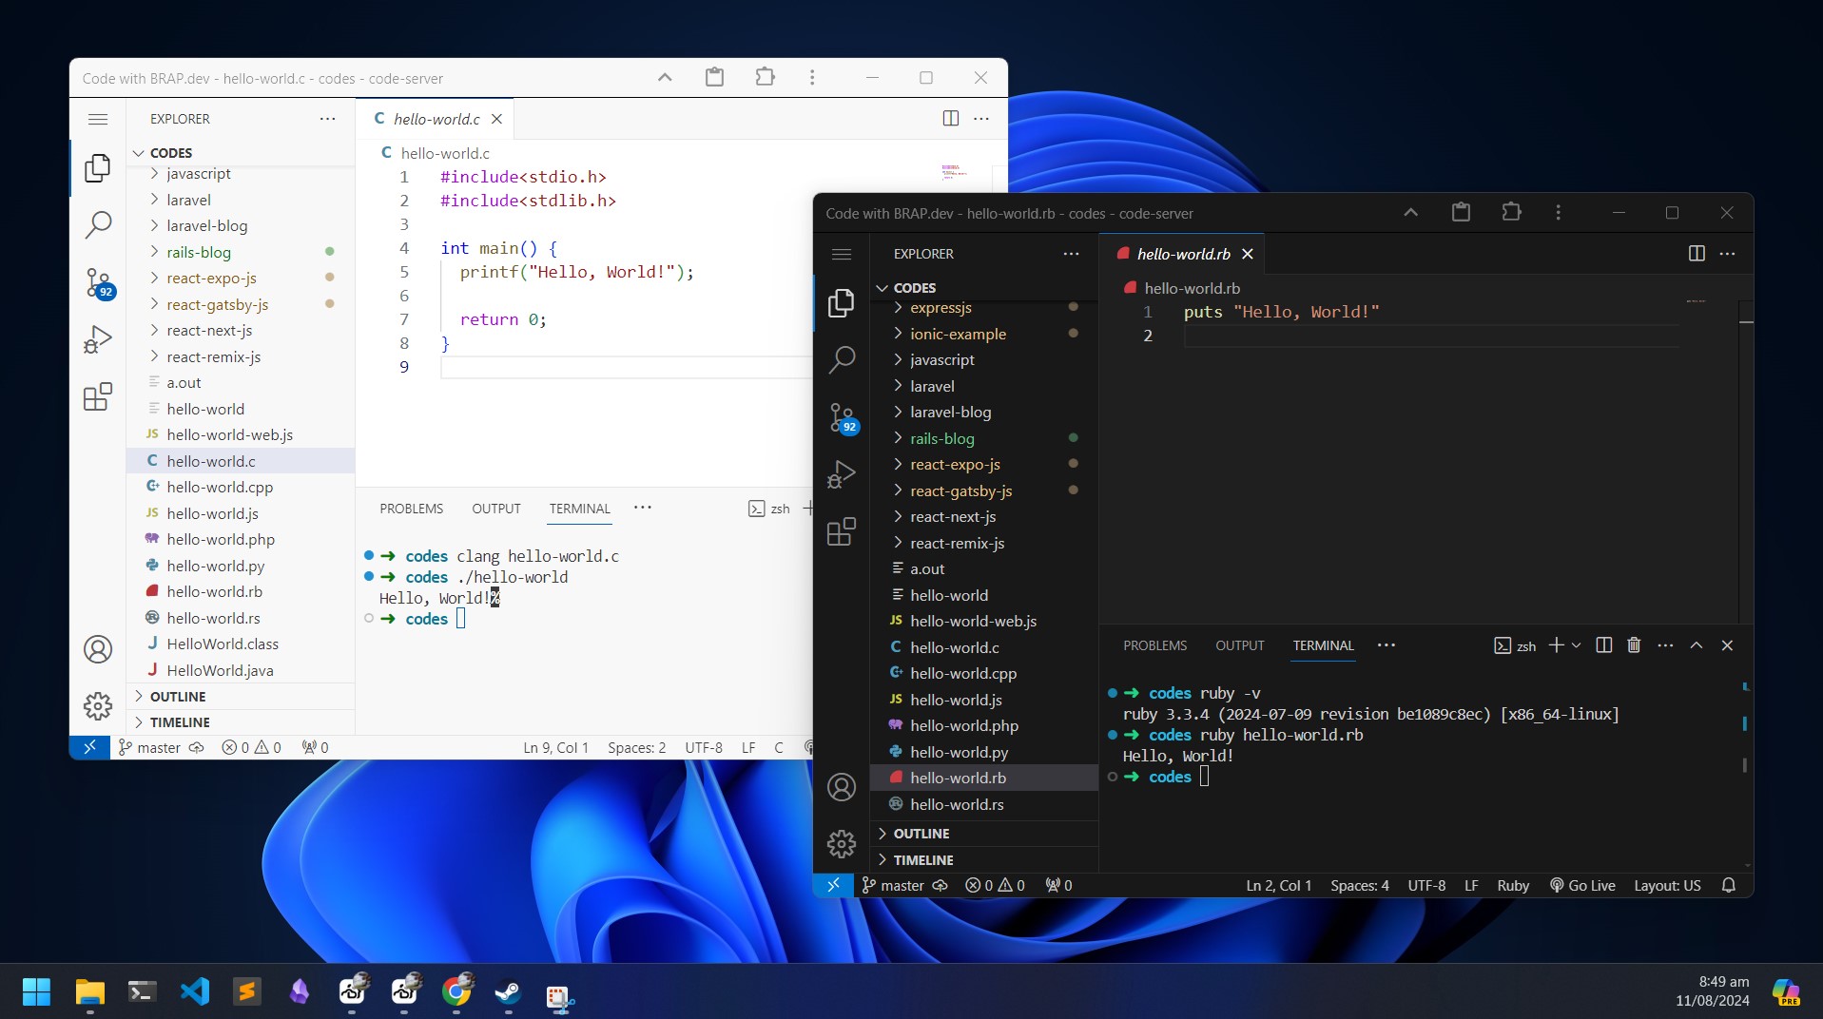The height and width of the screenshot is (1019, 1823).
Task: Open notifications bell in the status bar
Action: click(x=1728, y=885)
